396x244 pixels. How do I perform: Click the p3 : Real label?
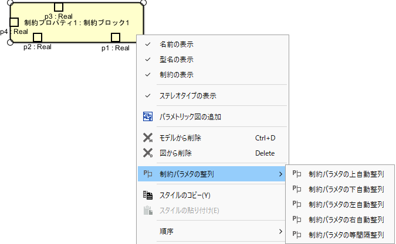(x=59, y=16)
